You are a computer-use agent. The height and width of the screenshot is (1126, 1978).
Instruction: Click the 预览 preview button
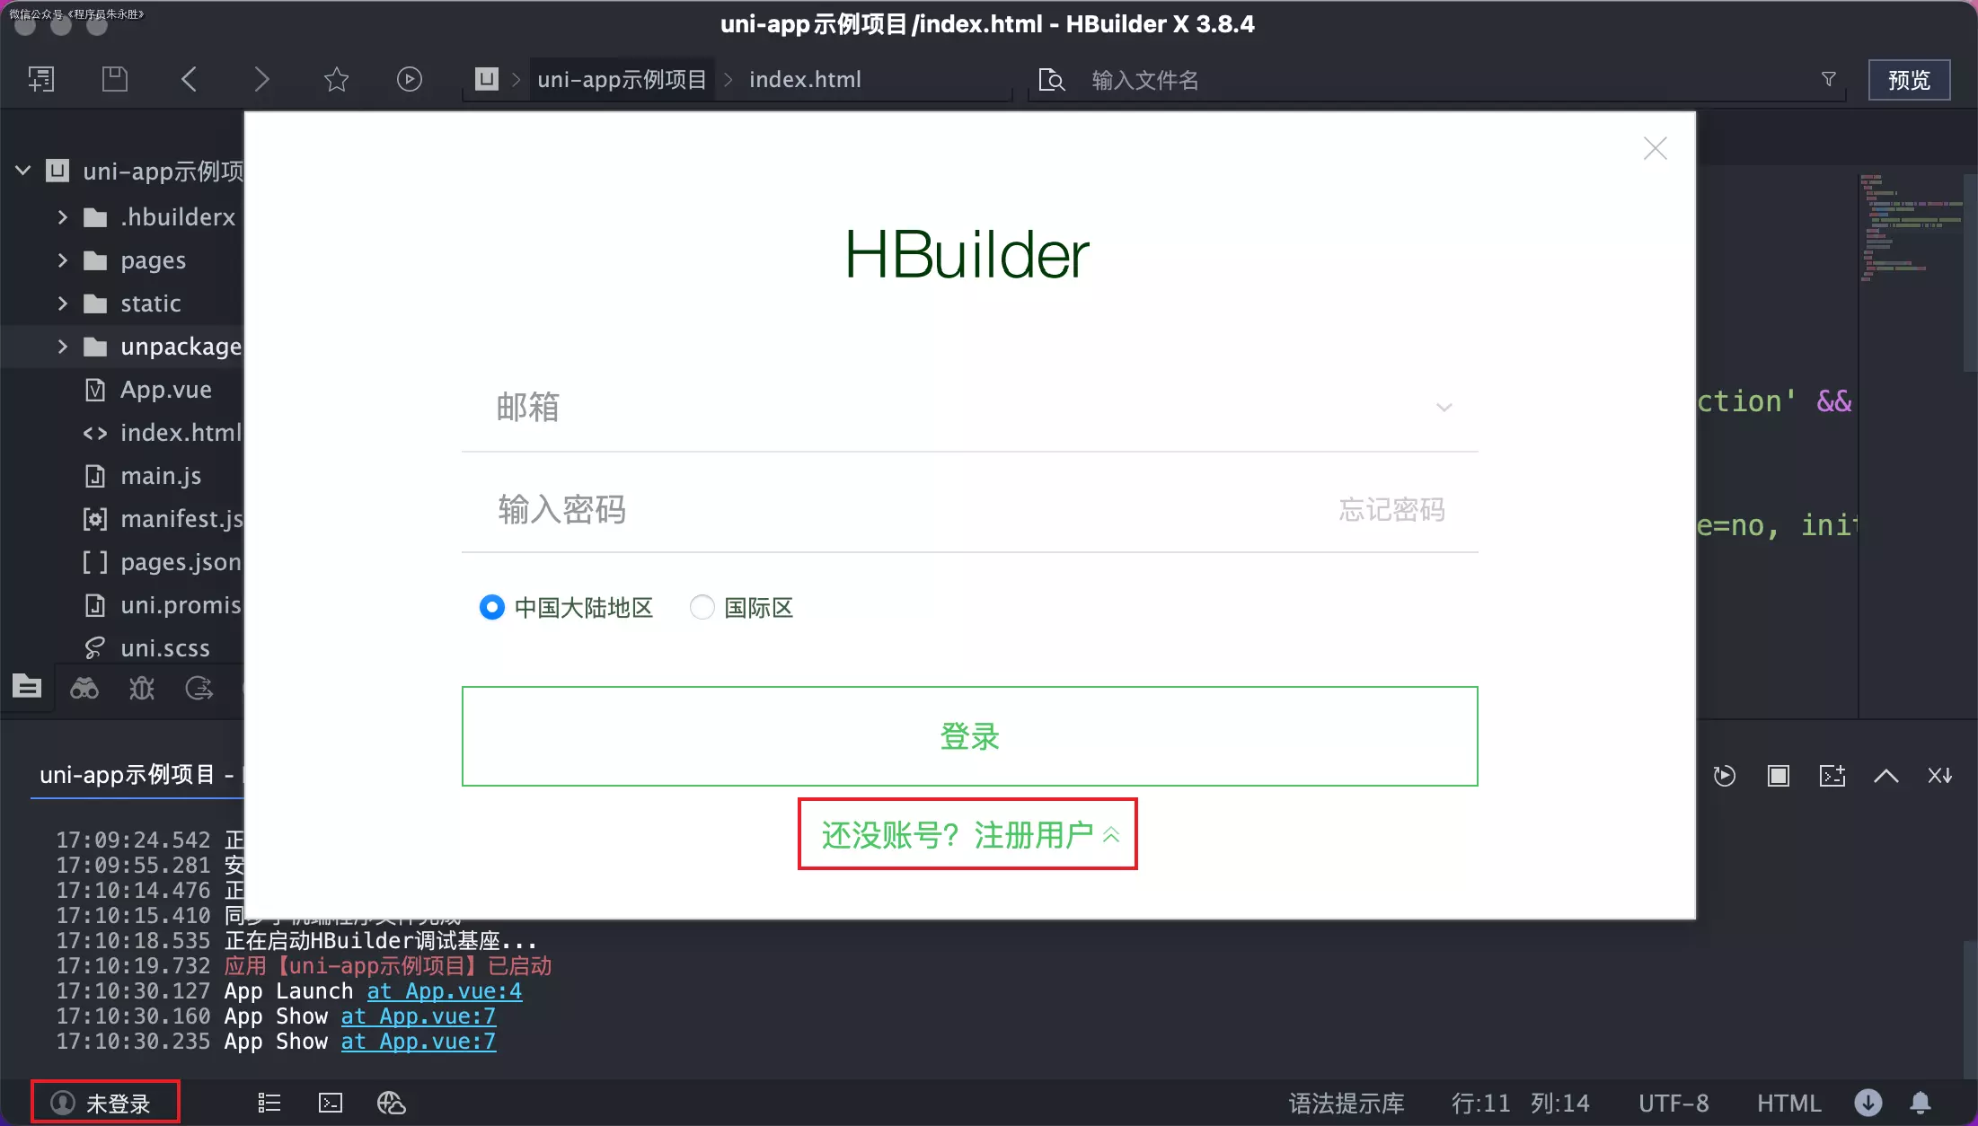click(x=1909, y=79)
